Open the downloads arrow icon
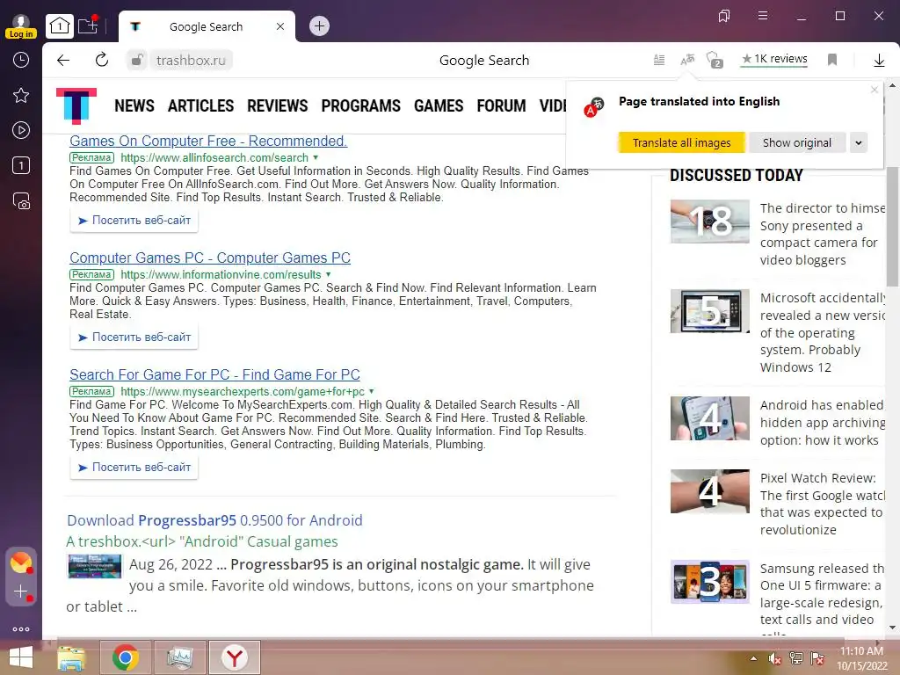The width and height of the screenshot is (900, 675). pyautogui.click(x=879, y=61)
